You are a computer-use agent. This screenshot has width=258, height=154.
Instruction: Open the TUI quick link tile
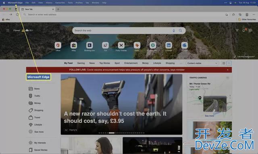click(x=105, y=45)
